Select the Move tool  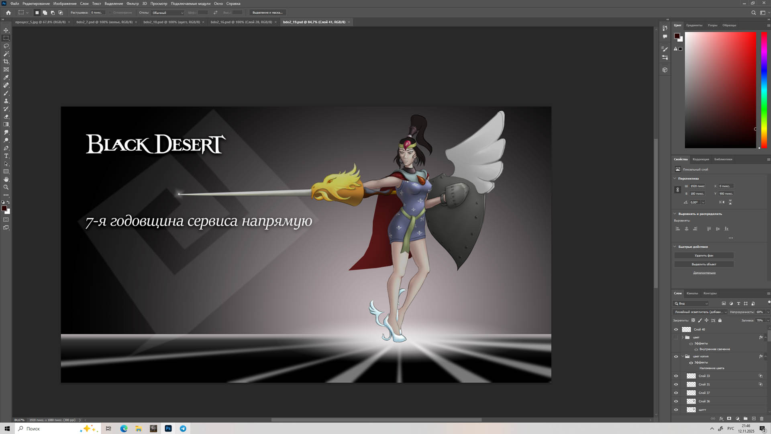tap(6, 30)
